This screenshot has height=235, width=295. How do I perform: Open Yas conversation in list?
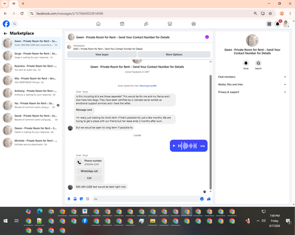[31, 105]
